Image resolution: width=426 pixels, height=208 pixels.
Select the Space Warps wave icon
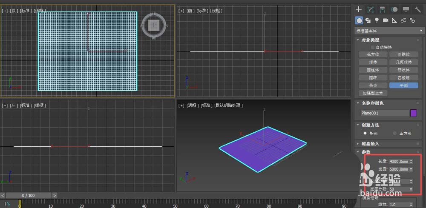point(403,20)
